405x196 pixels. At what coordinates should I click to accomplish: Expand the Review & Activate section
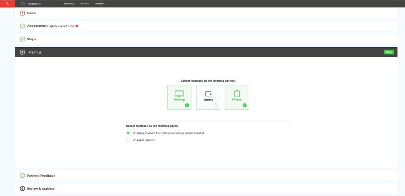coord(41,189)
